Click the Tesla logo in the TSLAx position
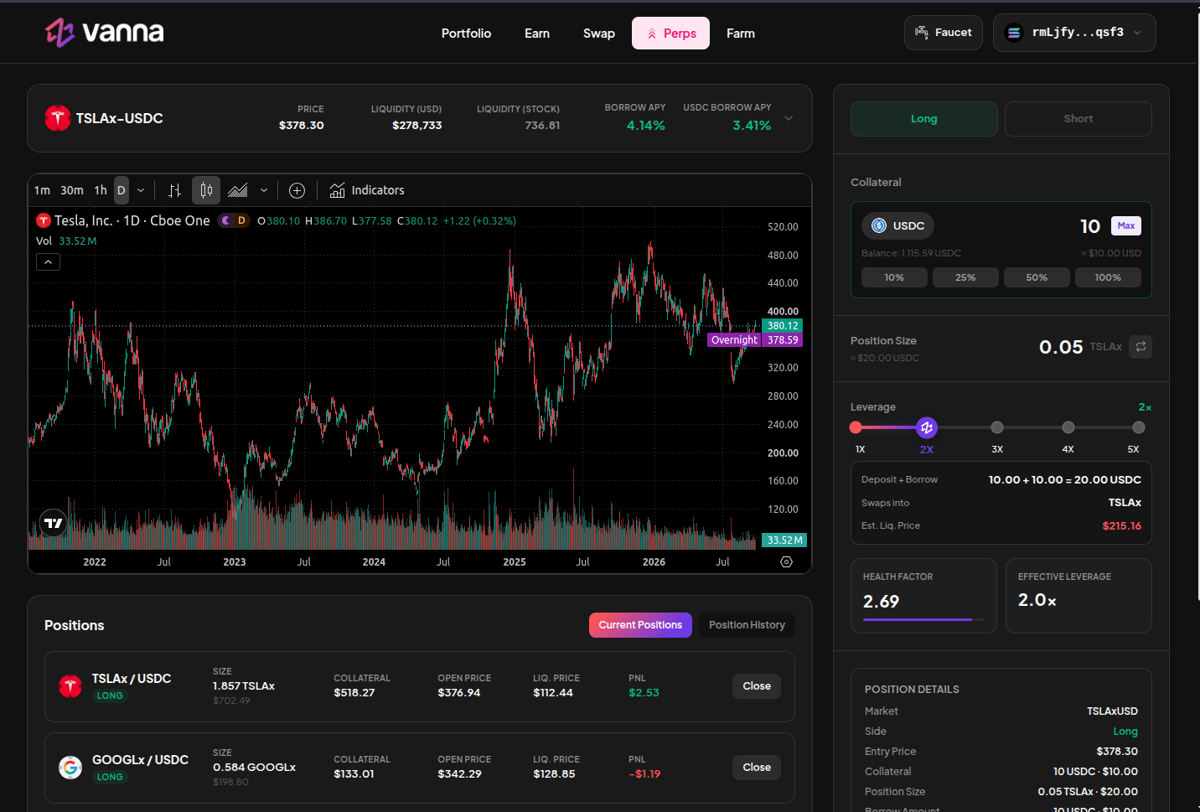The width and height of the screenshot is (1200, 812). click(x=70, y=686)
